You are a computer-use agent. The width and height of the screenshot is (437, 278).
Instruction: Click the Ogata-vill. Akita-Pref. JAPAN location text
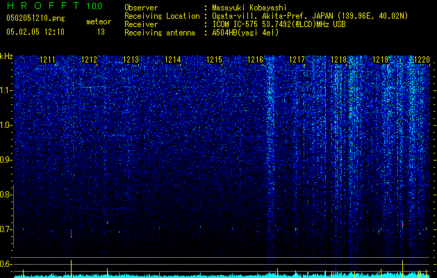point(310,16)
